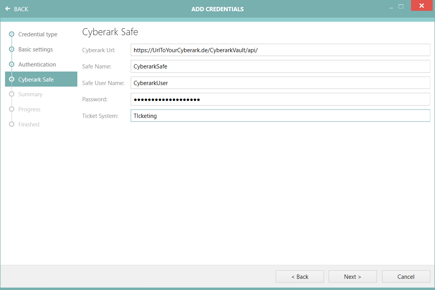Switch to the Authentication step label
This screenshot has height=290, width=435.
[x=37, y=65]
